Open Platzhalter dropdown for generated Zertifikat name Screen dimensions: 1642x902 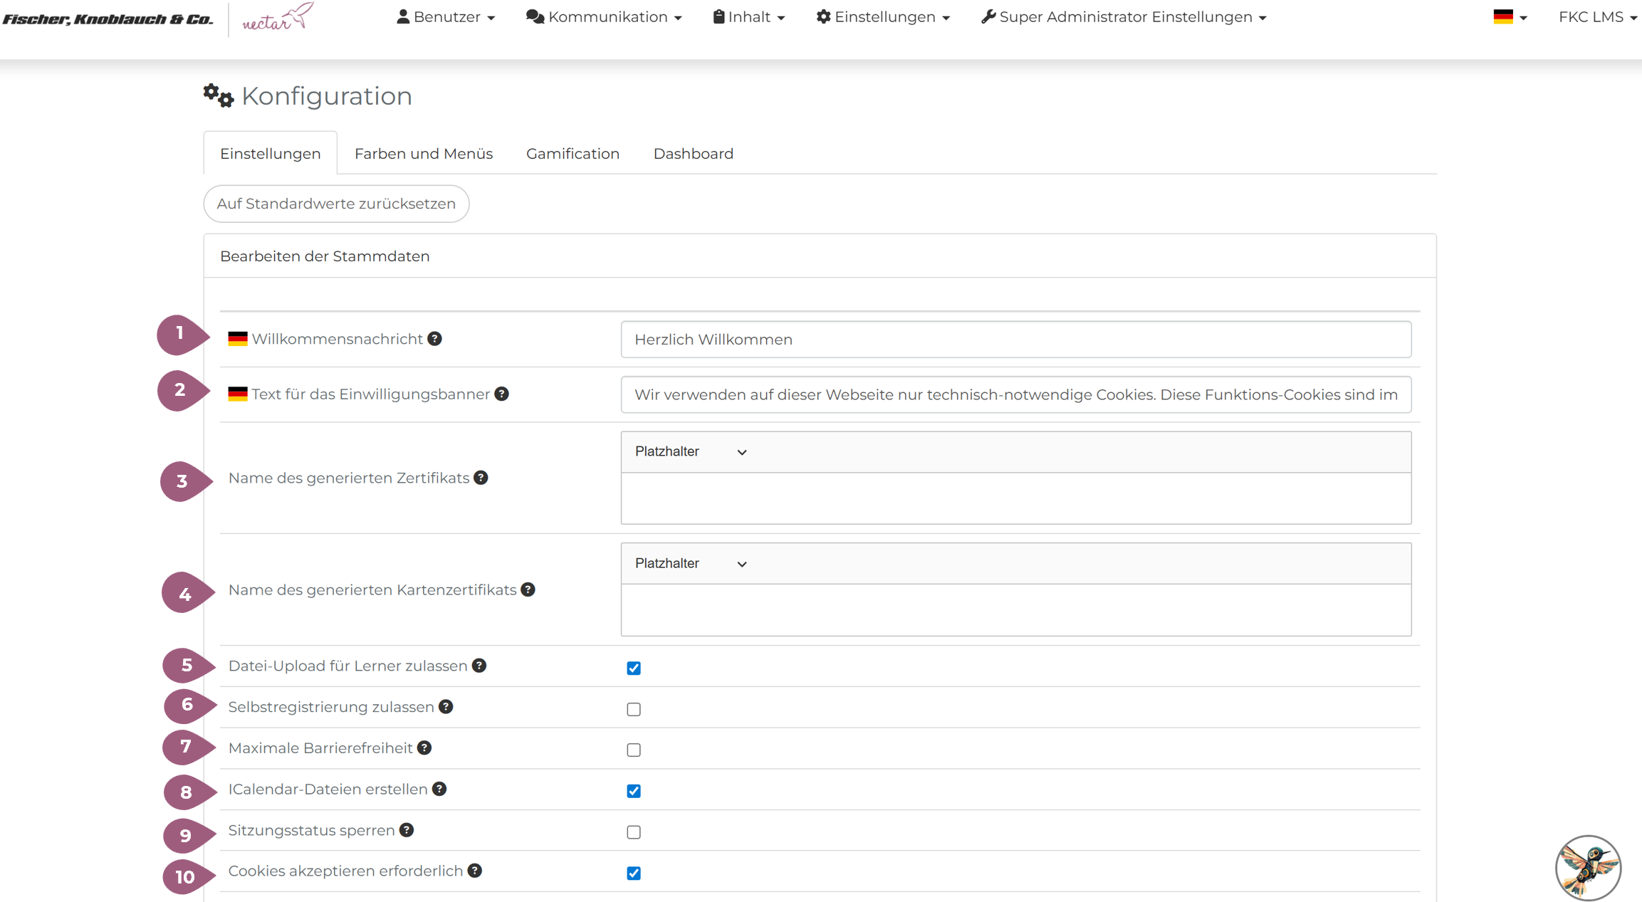pos(690,452)
